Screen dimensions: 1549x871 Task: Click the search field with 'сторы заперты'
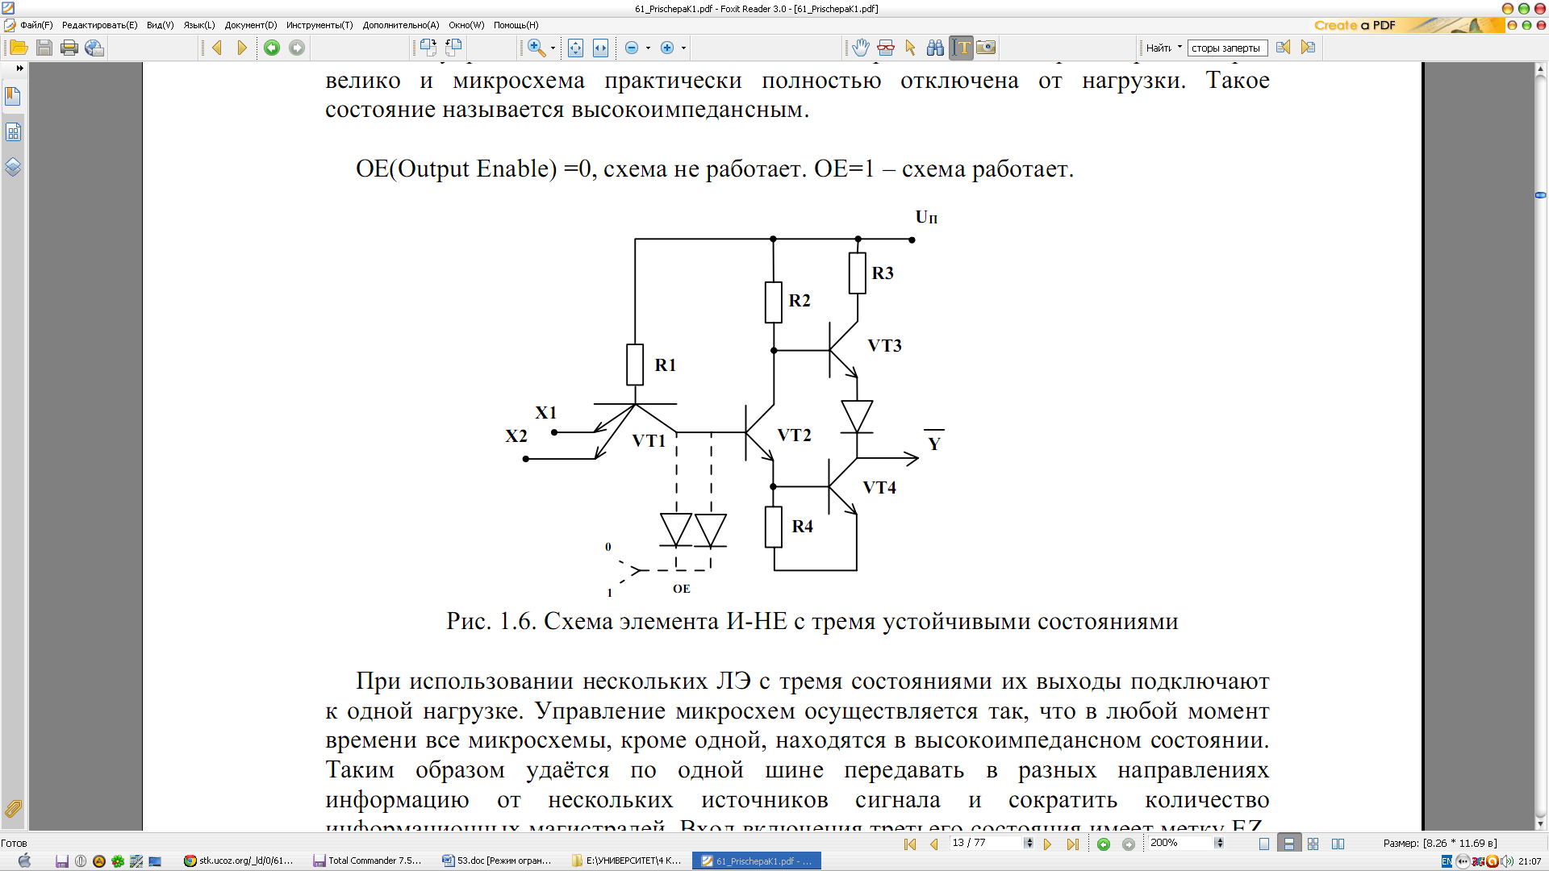tap(1226, 48)
